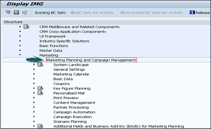Open documentation icon for Key Figure Planning
The width and height of the screenshot is (211, 129).
click(x=40, y=88)
